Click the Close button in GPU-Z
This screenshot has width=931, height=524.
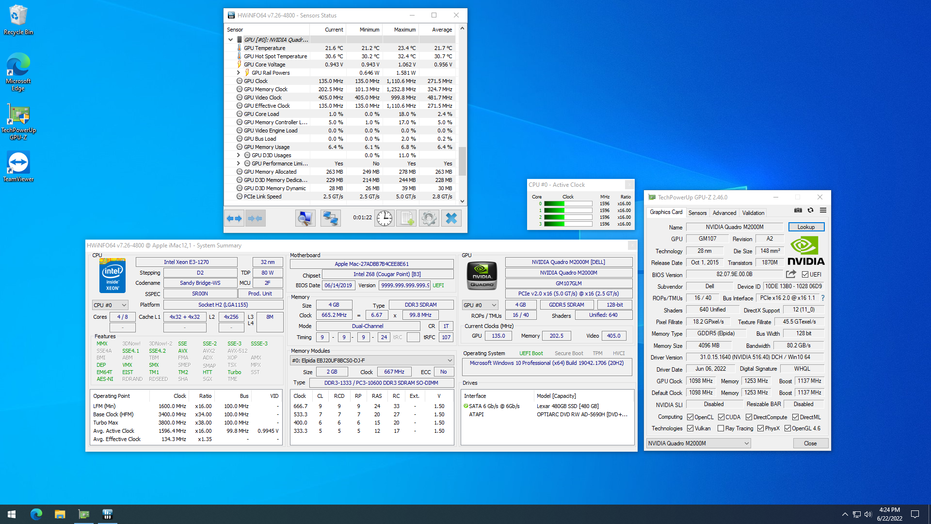point(810,443)
